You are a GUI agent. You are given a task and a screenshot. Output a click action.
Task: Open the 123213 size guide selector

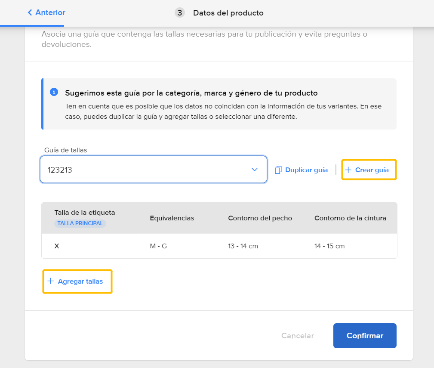tap(154, 170)
